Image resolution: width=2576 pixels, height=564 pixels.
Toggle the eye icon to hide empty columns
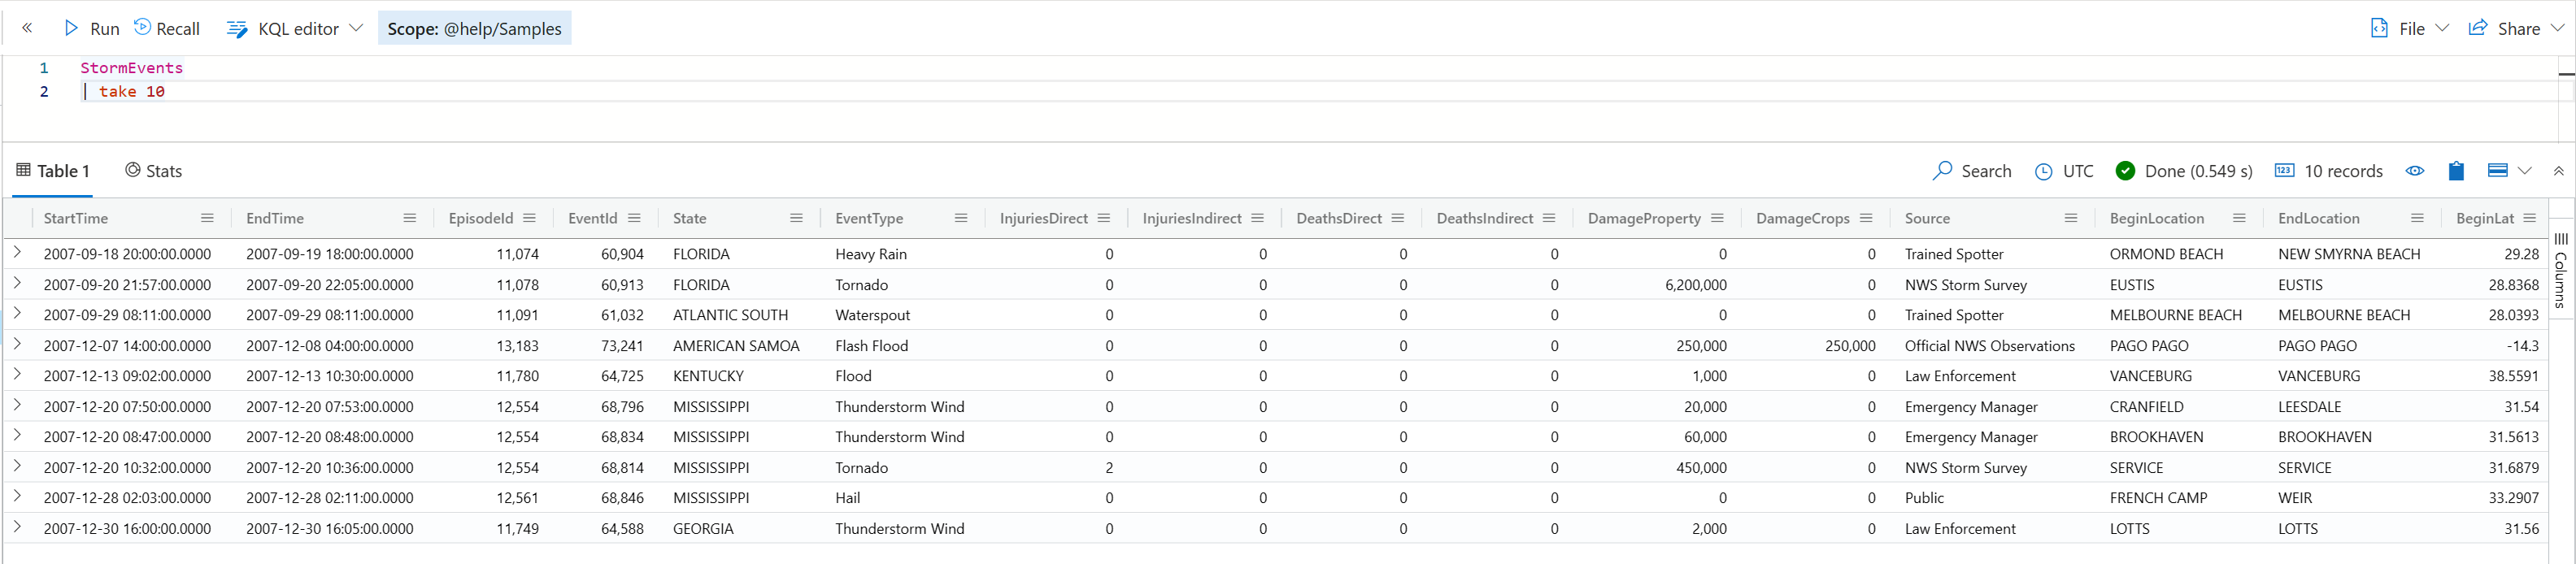click(x=2415, y=171)
